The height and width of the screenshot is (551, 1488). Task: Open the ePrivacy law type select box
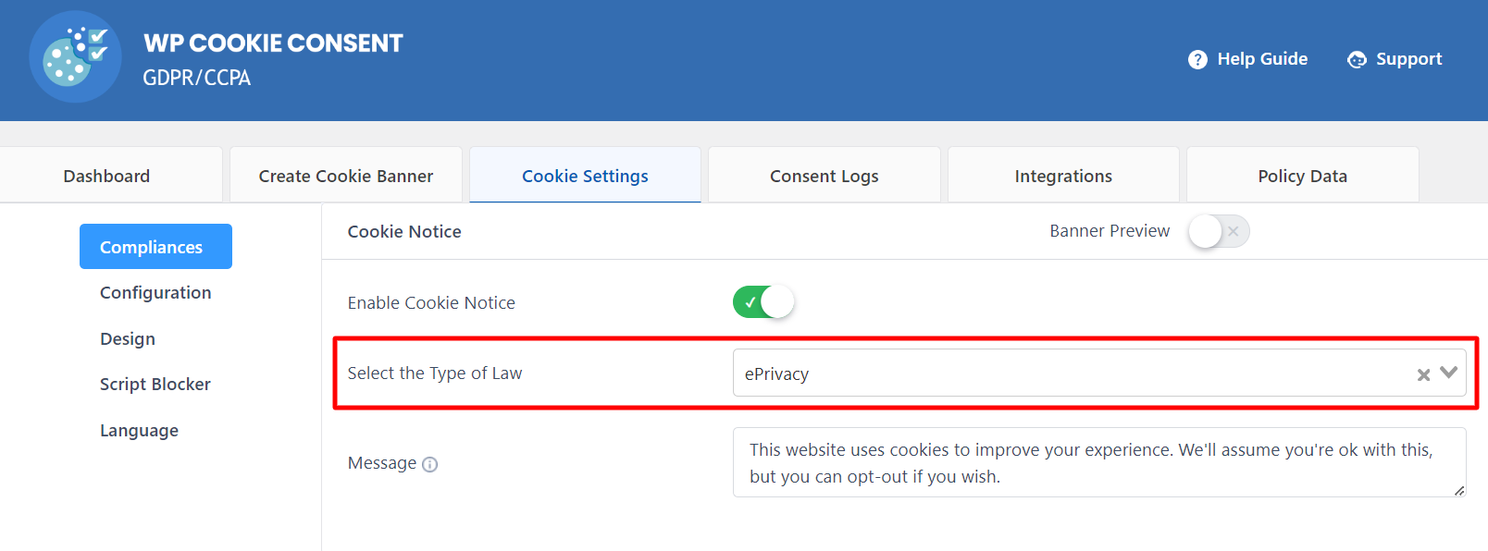(1099, 373)
